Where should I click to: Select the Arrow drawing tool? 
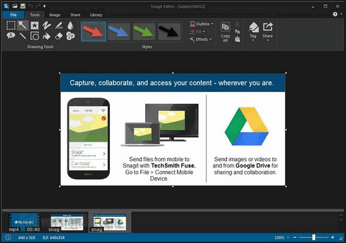pyautogui.click(x=23, y=25)
